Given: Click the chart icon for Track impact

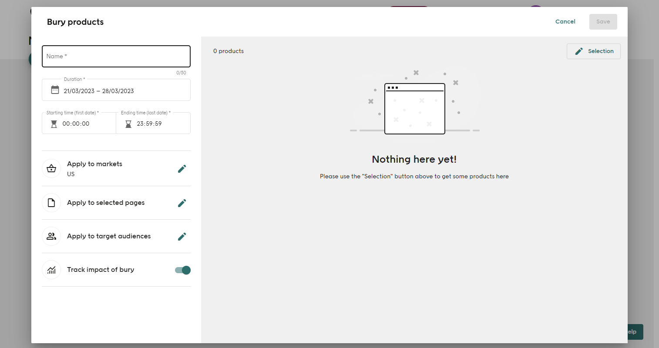Looking at the screenshot, I should coord(51,270).
